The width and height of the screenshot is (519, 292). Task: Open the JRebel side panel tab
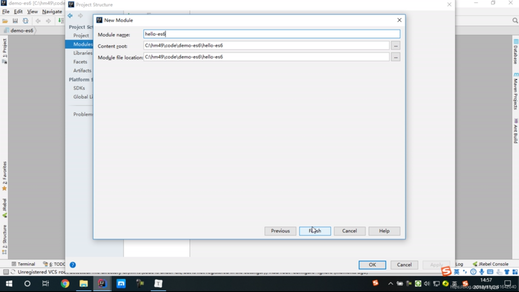tap(5, 208)
